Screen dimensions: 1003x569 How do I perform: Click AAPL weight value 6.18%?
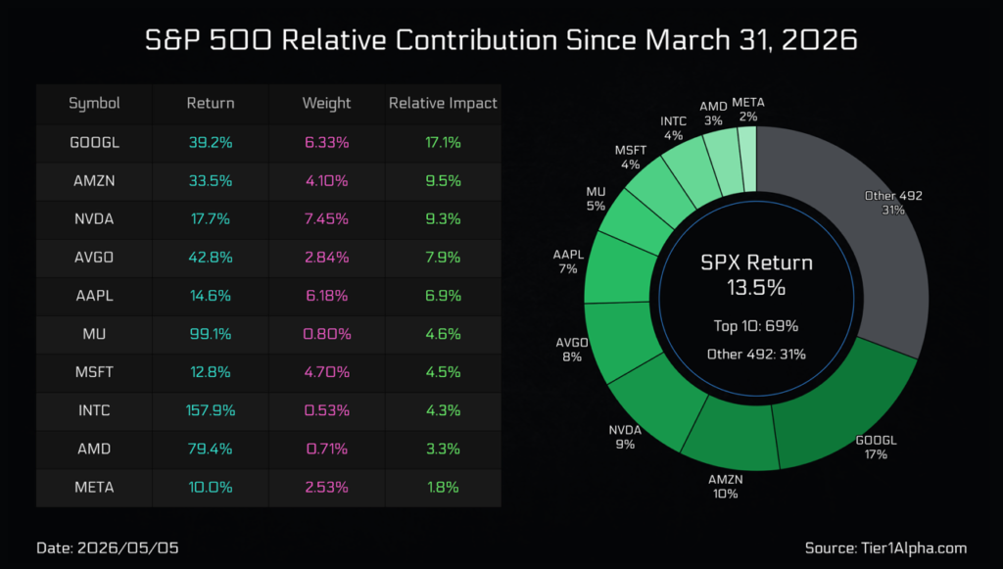[x=326, y=296]
